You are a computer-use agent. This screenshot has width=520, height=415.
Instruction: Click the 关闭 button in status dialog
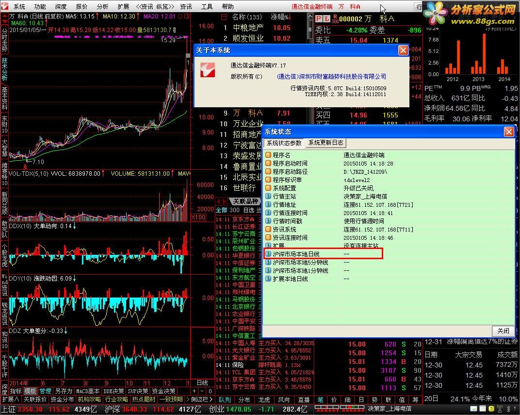(503, 331)
